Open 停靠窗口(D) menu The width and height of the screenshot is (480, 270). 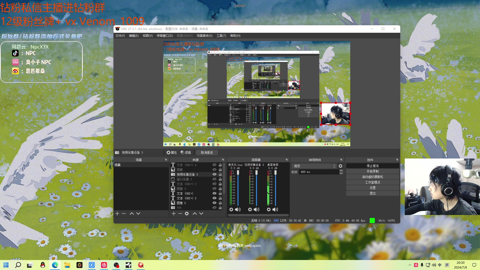[x=165, y=36]
